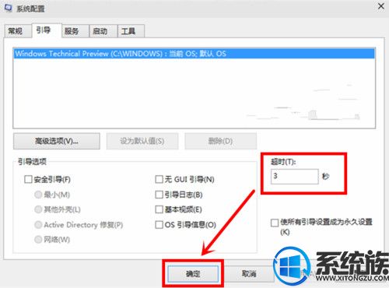Image resolution: width=389 pixels, height=288 pixels.
Task: Click the 取消 button
Action: tap(249, 273)
